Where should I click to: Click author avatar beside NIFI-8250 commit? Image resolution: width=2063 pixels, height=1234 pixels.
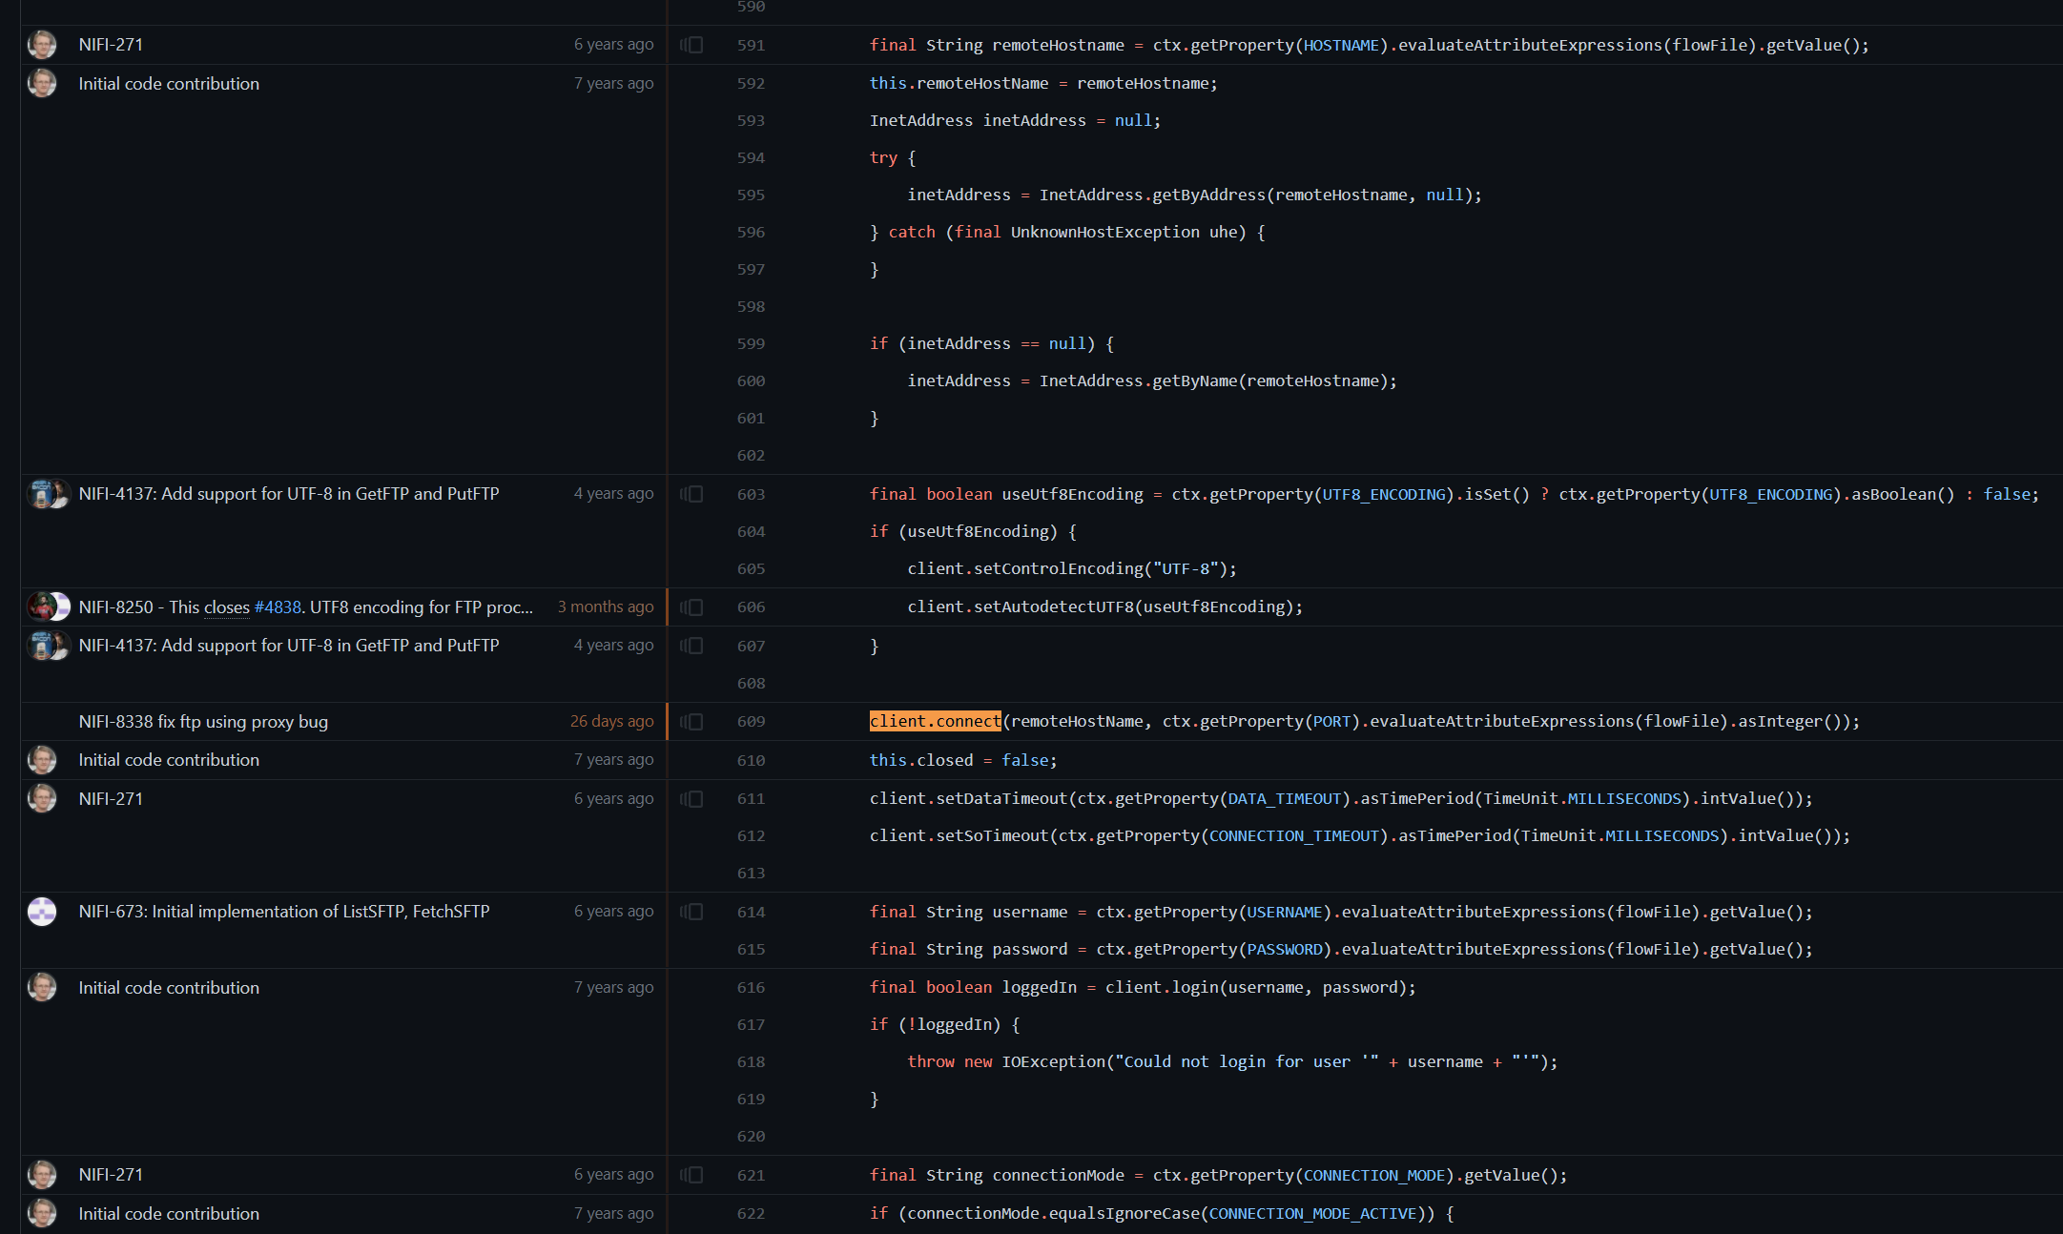(42, 607)
